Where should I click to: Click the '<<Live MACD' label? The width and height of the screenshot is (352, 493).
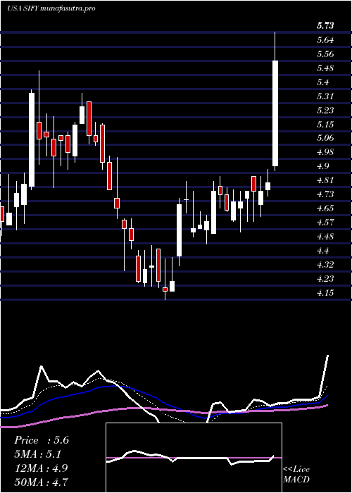click(296, 475)
